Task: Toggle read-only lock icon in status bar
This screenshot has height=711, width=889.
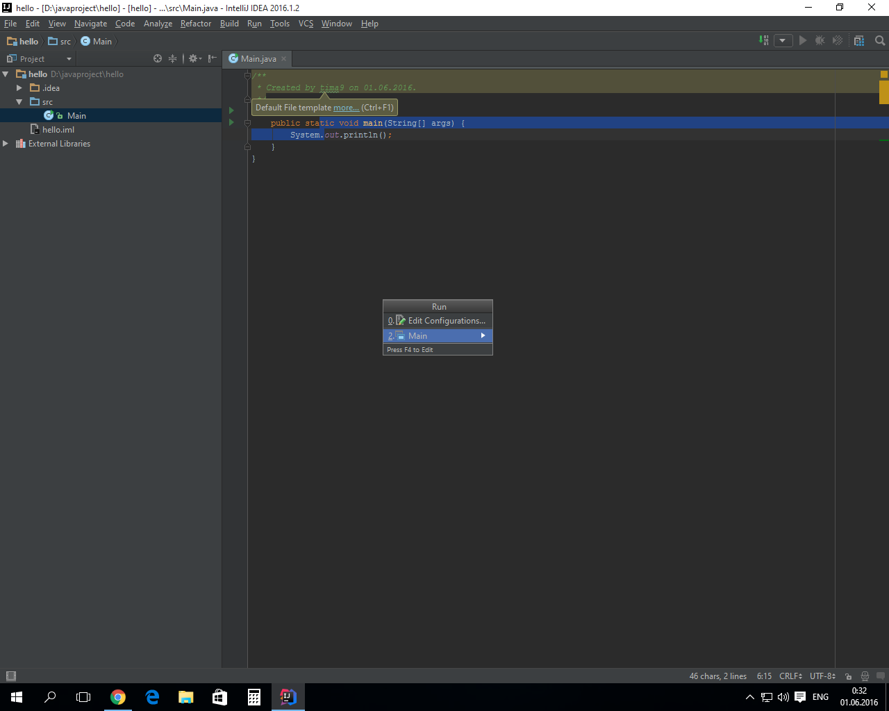Action: [848, 676]
